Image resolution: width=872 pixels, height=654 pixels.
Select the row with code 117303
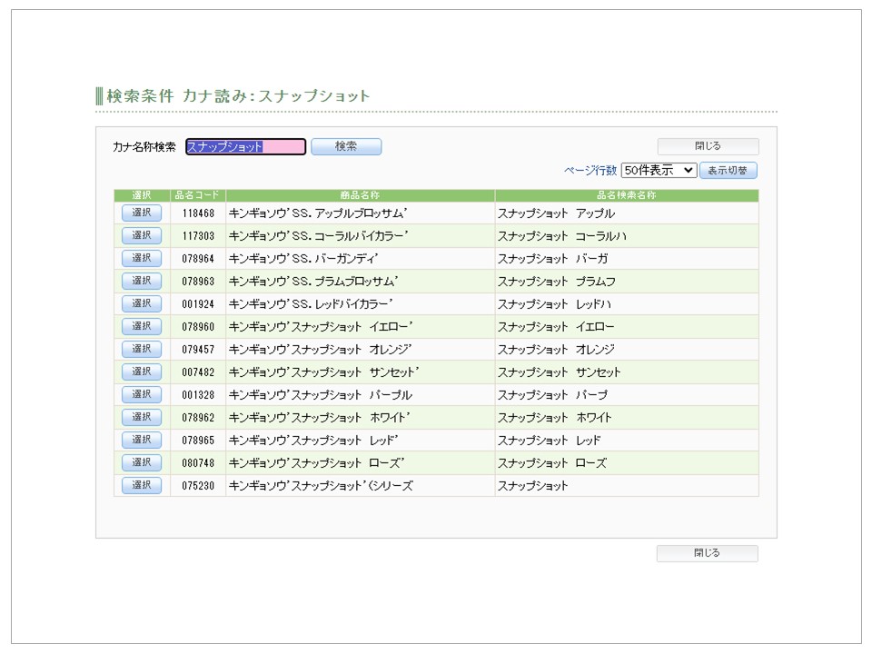click(142, 235)
